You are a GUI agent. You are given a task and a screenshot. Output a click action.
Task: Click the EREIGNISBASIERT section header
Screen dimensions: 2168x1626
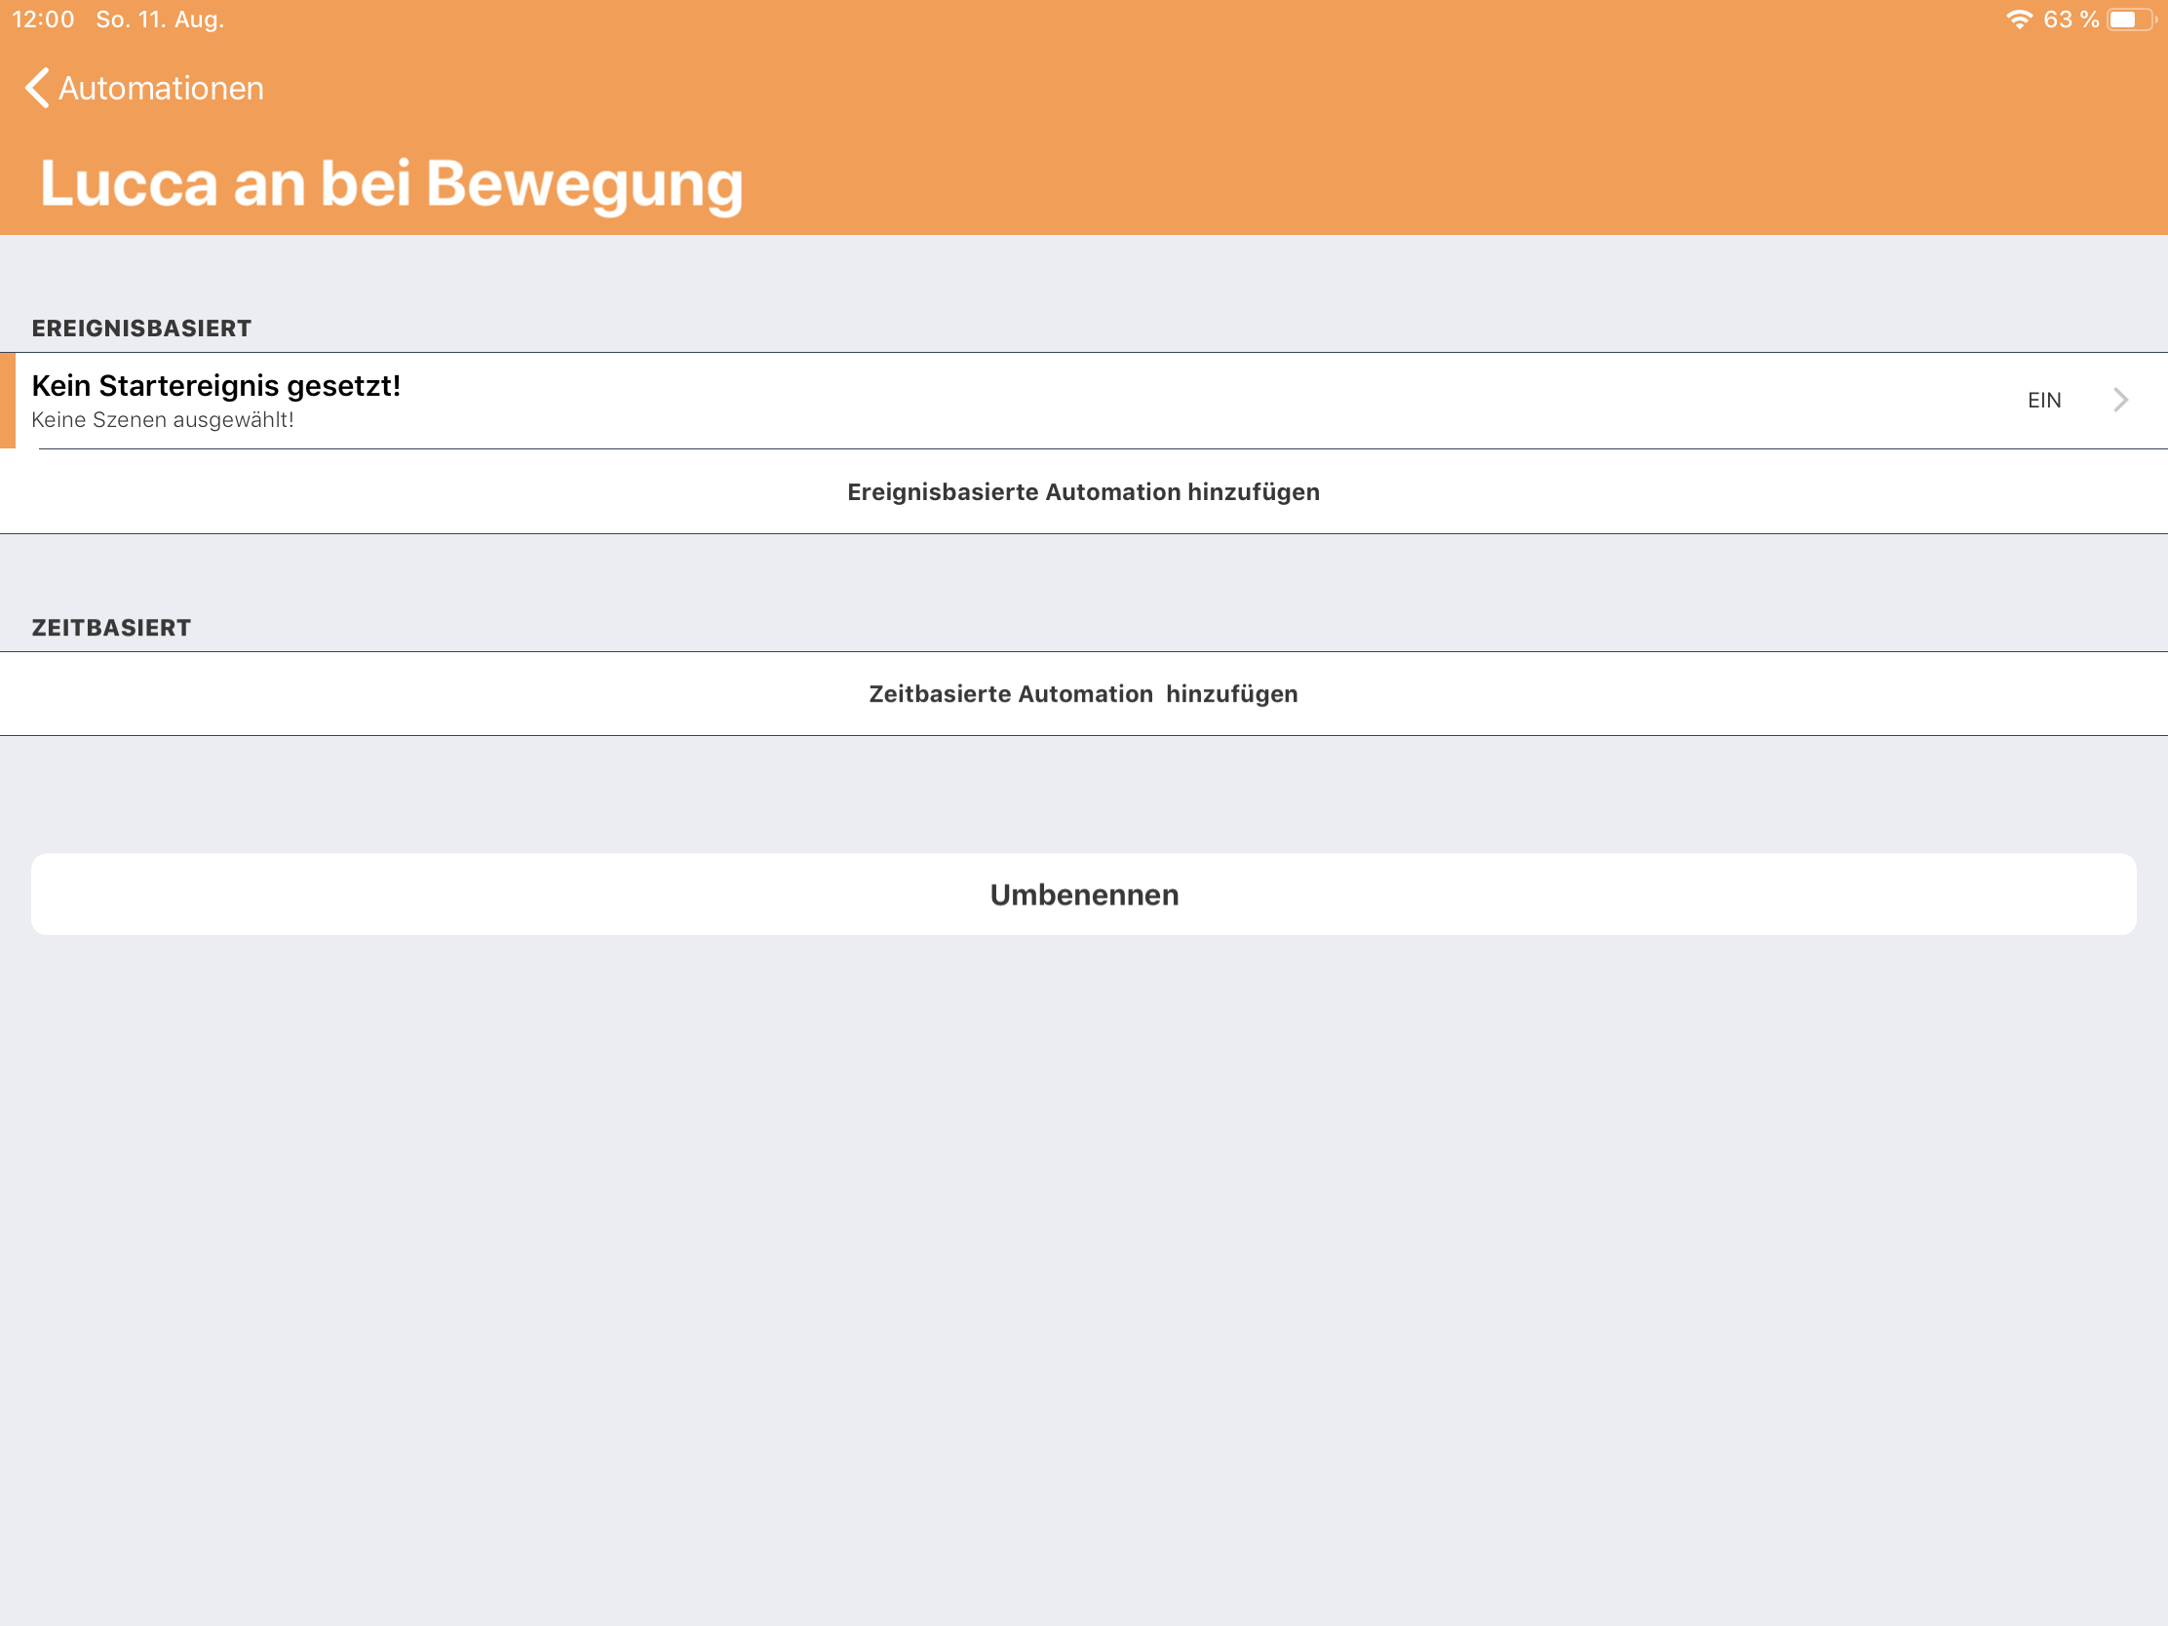141,329
